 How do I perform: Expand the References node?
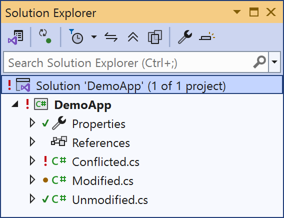click(x=32, y=142)
